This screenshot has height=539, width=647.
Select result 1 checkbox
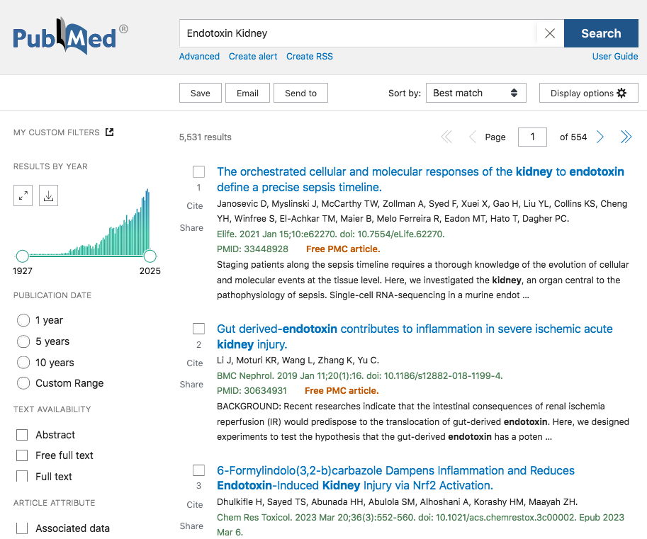(199, 171)
